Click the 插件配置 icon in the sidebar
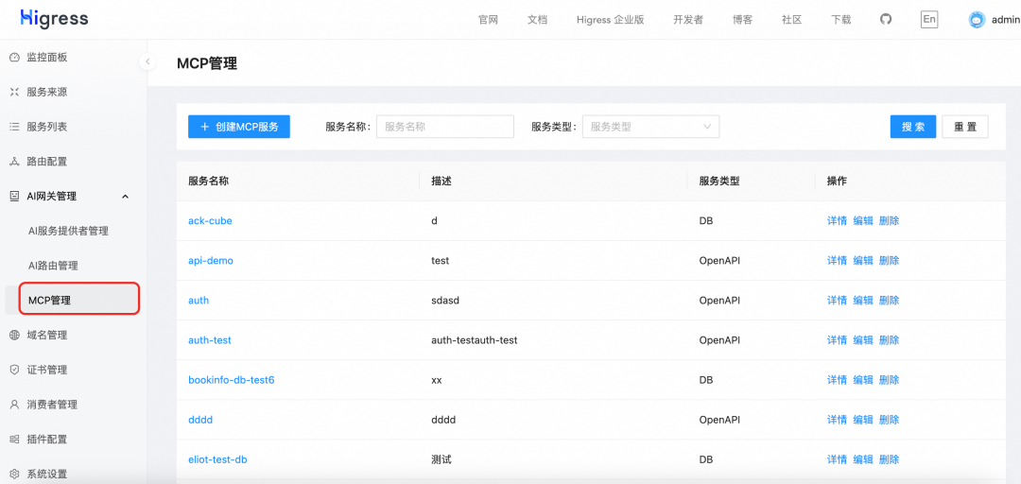The height and width of the screenshot is (484, 1021). pyautogui.click(x=14, y=440)
